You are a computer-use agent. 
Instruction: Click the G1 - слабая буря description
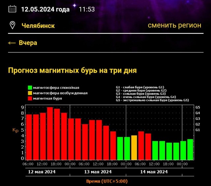pos(140,87)
